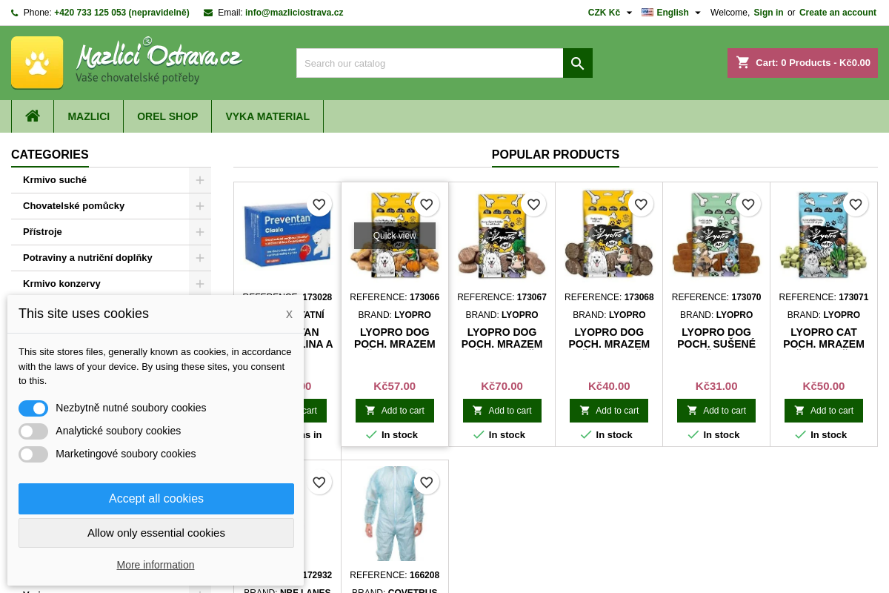The width and height of the screenshot is (889, 593).
Task: Open Krmivo suché category link
Action: coord(55,180)
